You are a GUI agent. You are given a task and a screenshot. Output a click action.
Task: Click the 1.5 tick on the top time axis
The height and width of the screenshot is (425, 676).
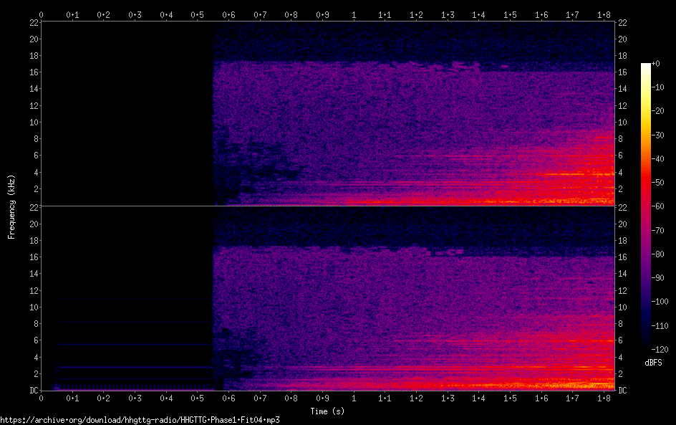click(510, 14)
